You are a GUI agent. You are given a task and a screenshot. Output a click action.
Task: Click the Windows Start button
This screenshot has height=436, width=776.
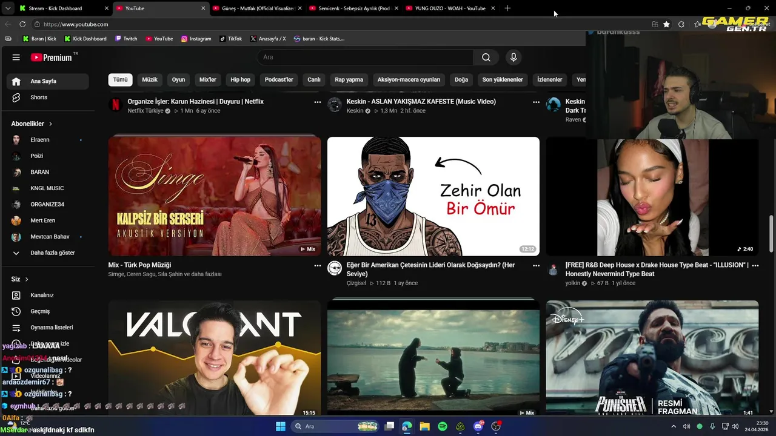[281, 426]
